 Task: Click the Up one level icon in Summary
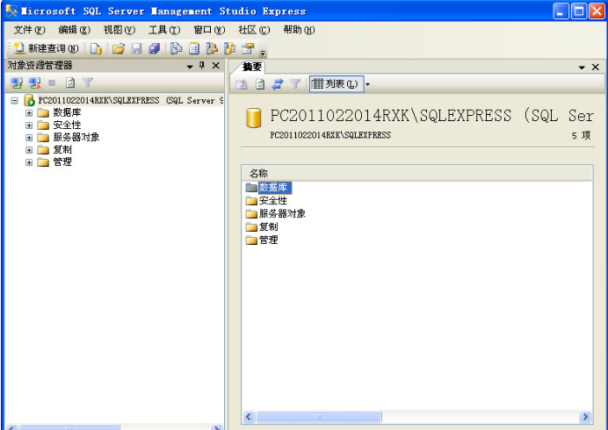click(x=242, y=84)
